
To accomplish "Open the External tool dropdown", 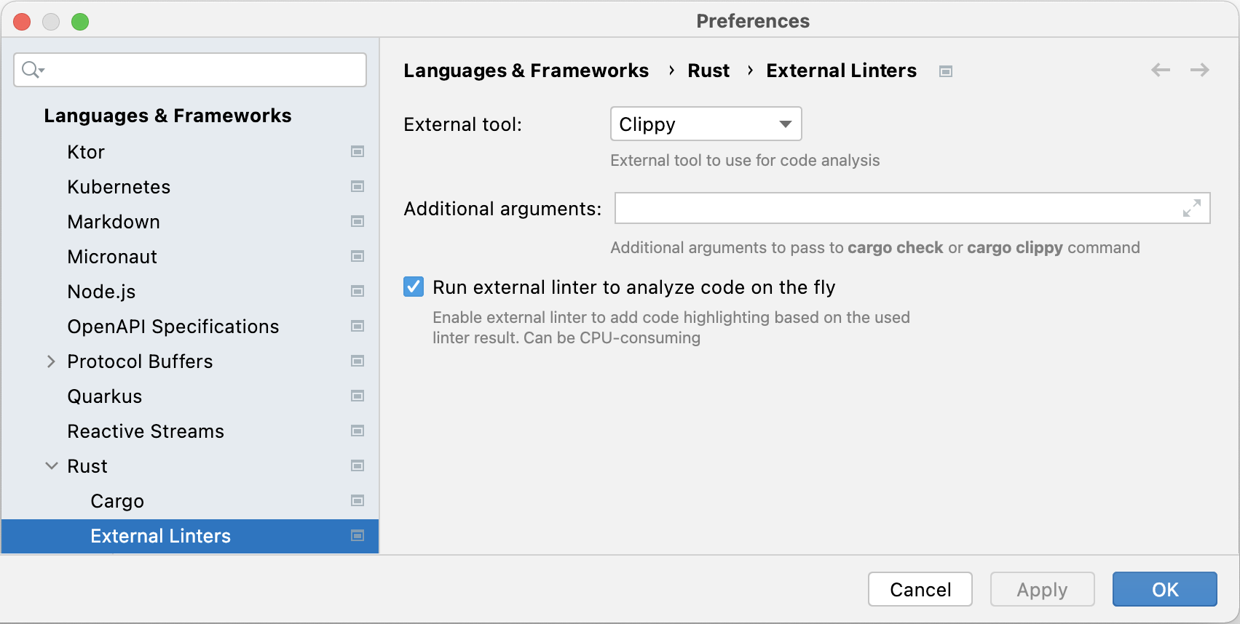I will [x=706, y=124].
